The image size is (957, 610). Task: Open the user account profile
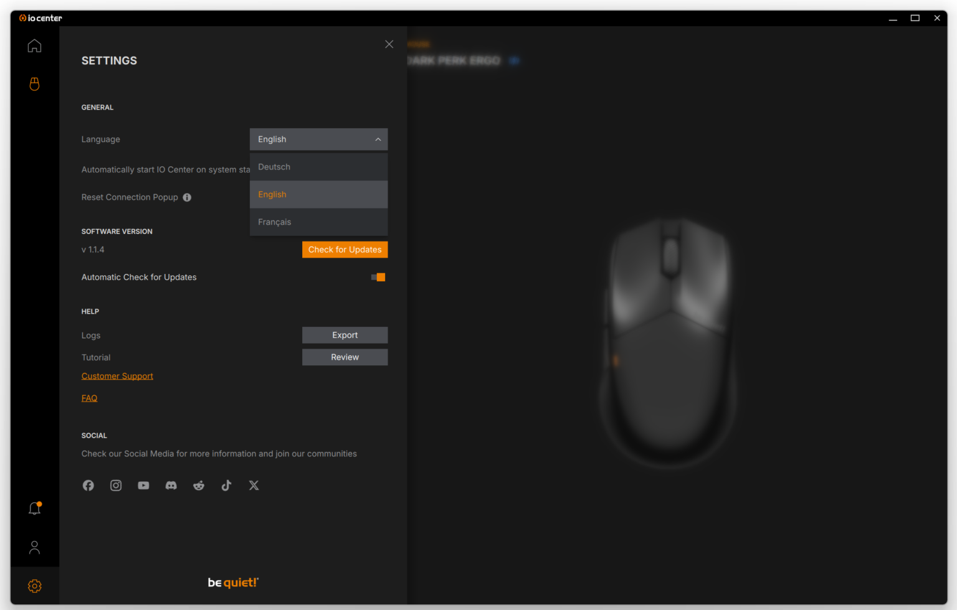point(34,548)
